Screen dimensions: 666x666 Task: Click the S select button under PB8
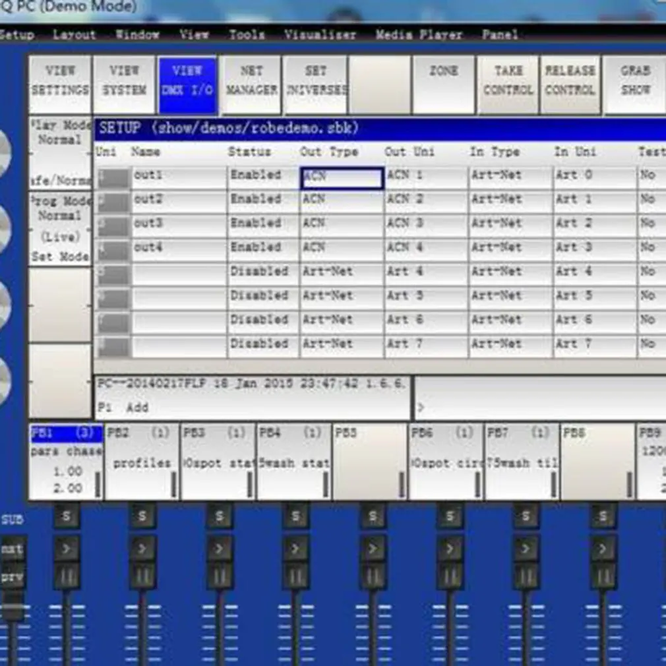point(603,516)
